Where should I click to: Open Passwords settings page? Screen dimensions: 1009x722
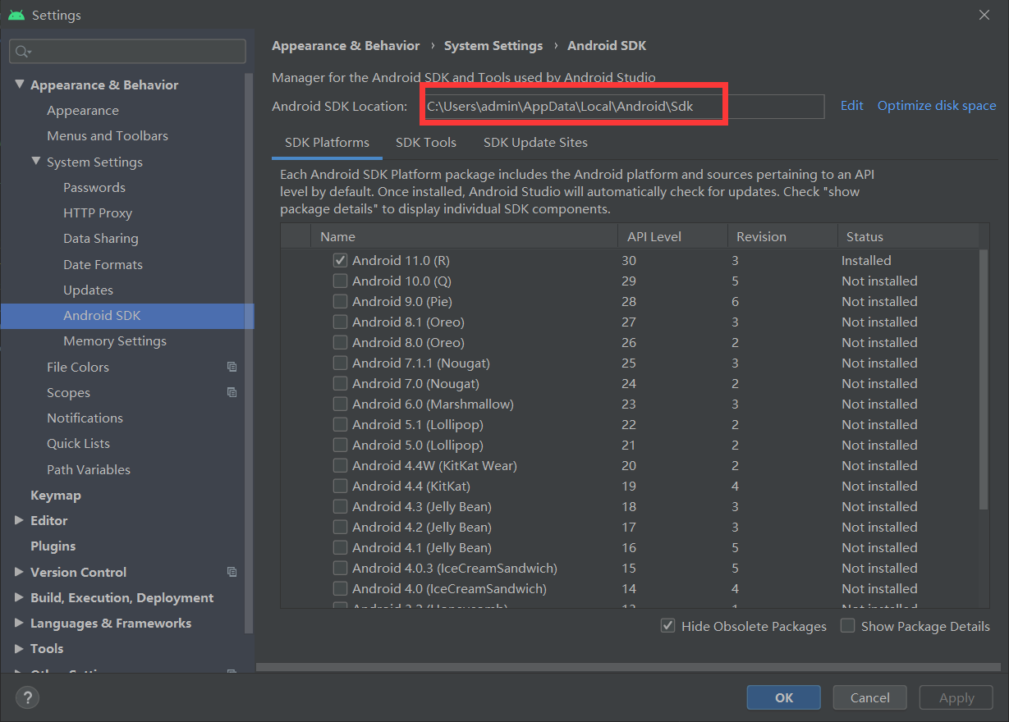94,187
